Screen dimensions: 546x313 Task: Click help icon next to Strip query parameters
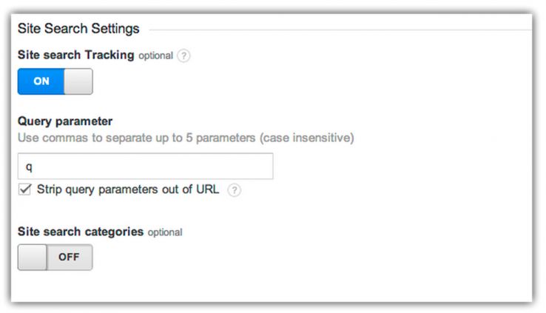(x=234, y=190)
